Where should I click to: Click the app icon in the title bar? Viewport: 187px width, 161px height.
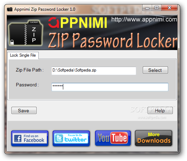point(10,9)
